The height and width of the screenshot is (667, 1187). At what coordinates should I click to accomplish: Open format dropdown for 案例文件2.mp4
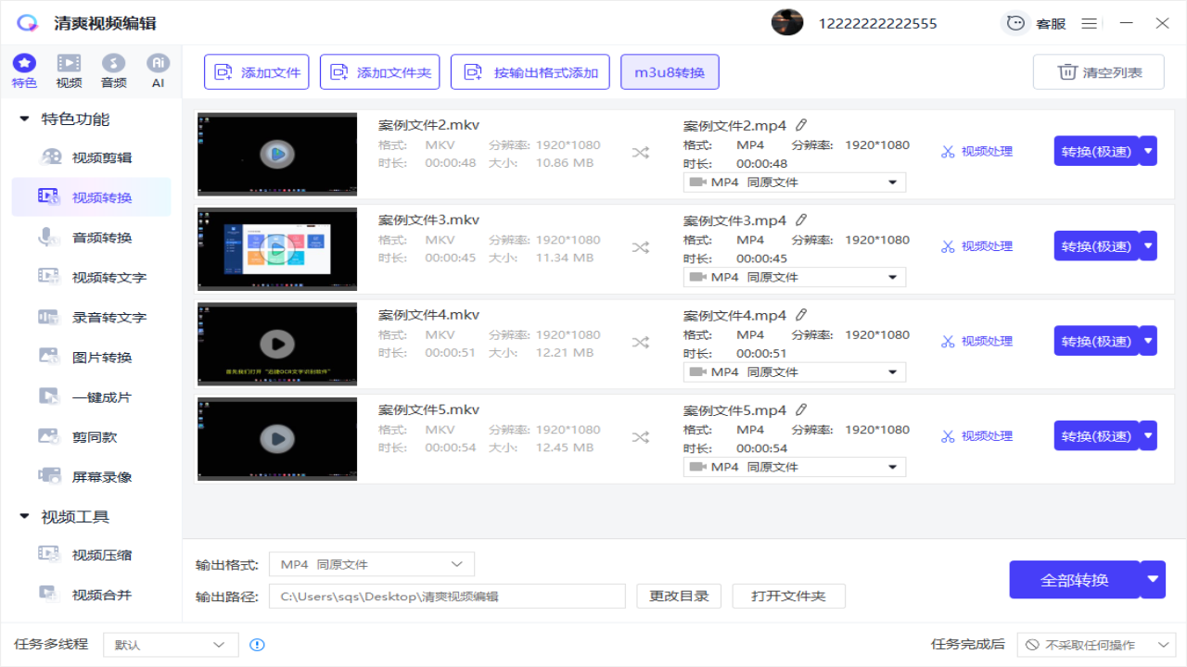[x=795, y=182]
